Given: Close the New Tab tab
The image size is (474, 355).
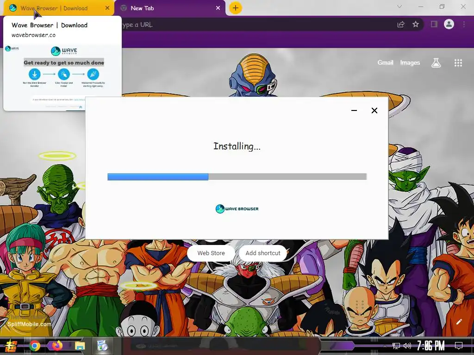Looking at the screenshot, I should tap(218, 8).
